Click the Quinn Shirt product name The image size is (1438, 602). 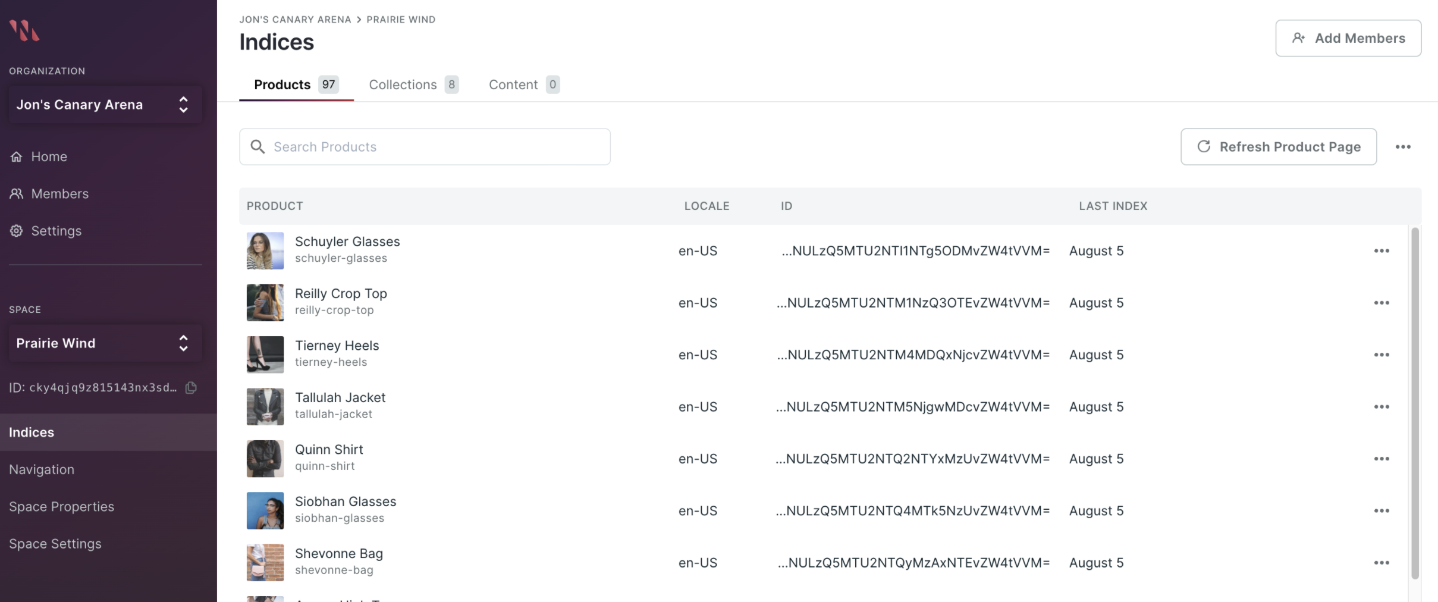click(x=329, y=450)
